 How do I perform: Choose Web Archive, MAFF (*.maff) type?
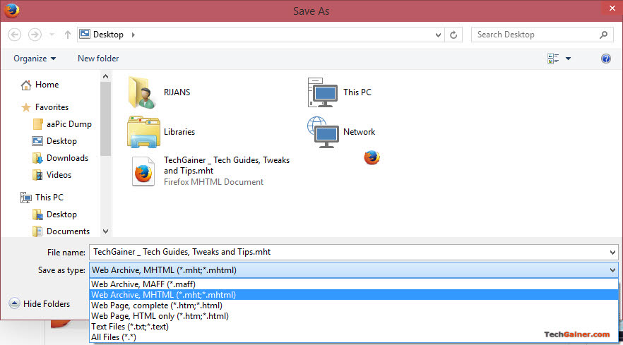(354, 284)
